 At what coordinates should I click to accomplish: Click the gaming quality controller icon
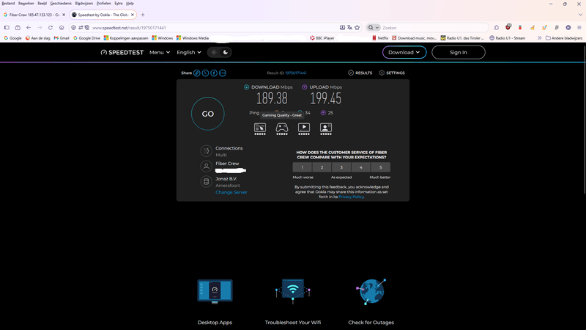[x=282, y=129]
